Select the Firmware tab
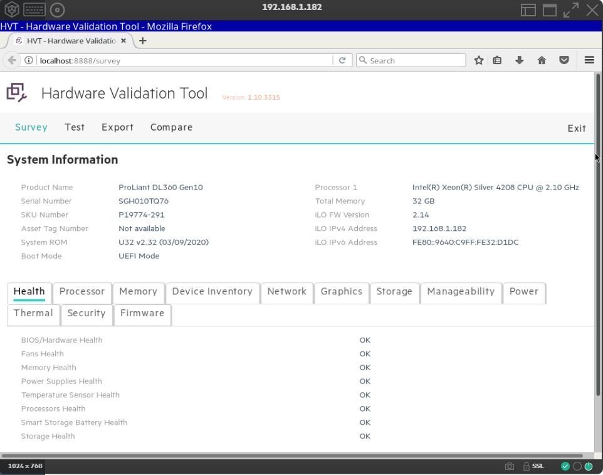603x475 pixels. click(x=142, y=314)
